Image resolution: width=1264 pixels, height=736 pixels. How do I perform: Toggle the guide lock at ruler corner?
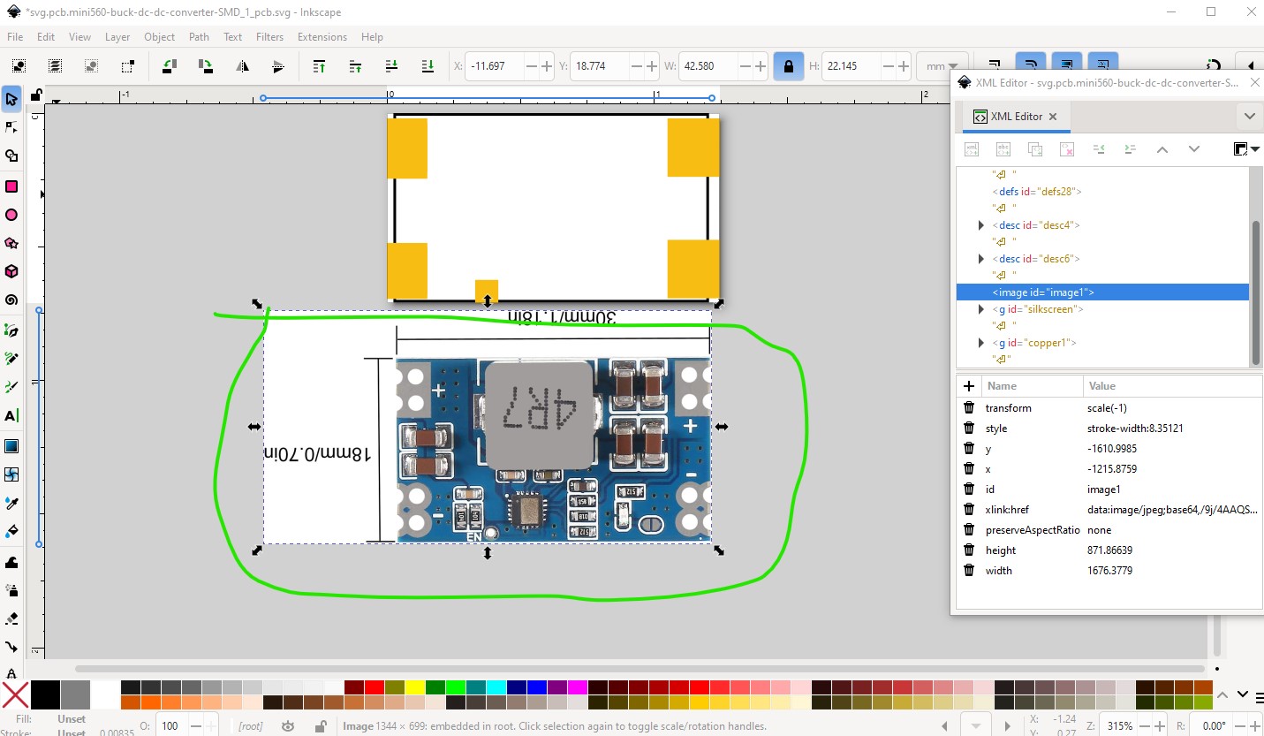point(35,95)
